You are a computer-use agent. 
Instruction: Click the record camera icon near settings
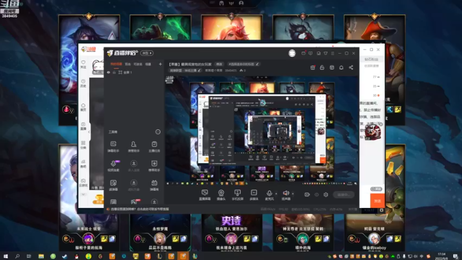point(307,195)
